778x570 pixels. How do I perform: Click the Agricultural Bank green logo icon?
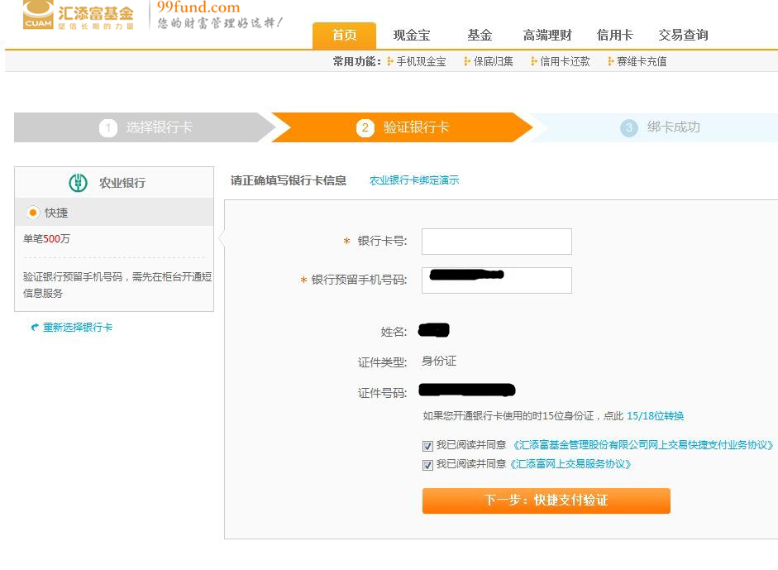78,183
